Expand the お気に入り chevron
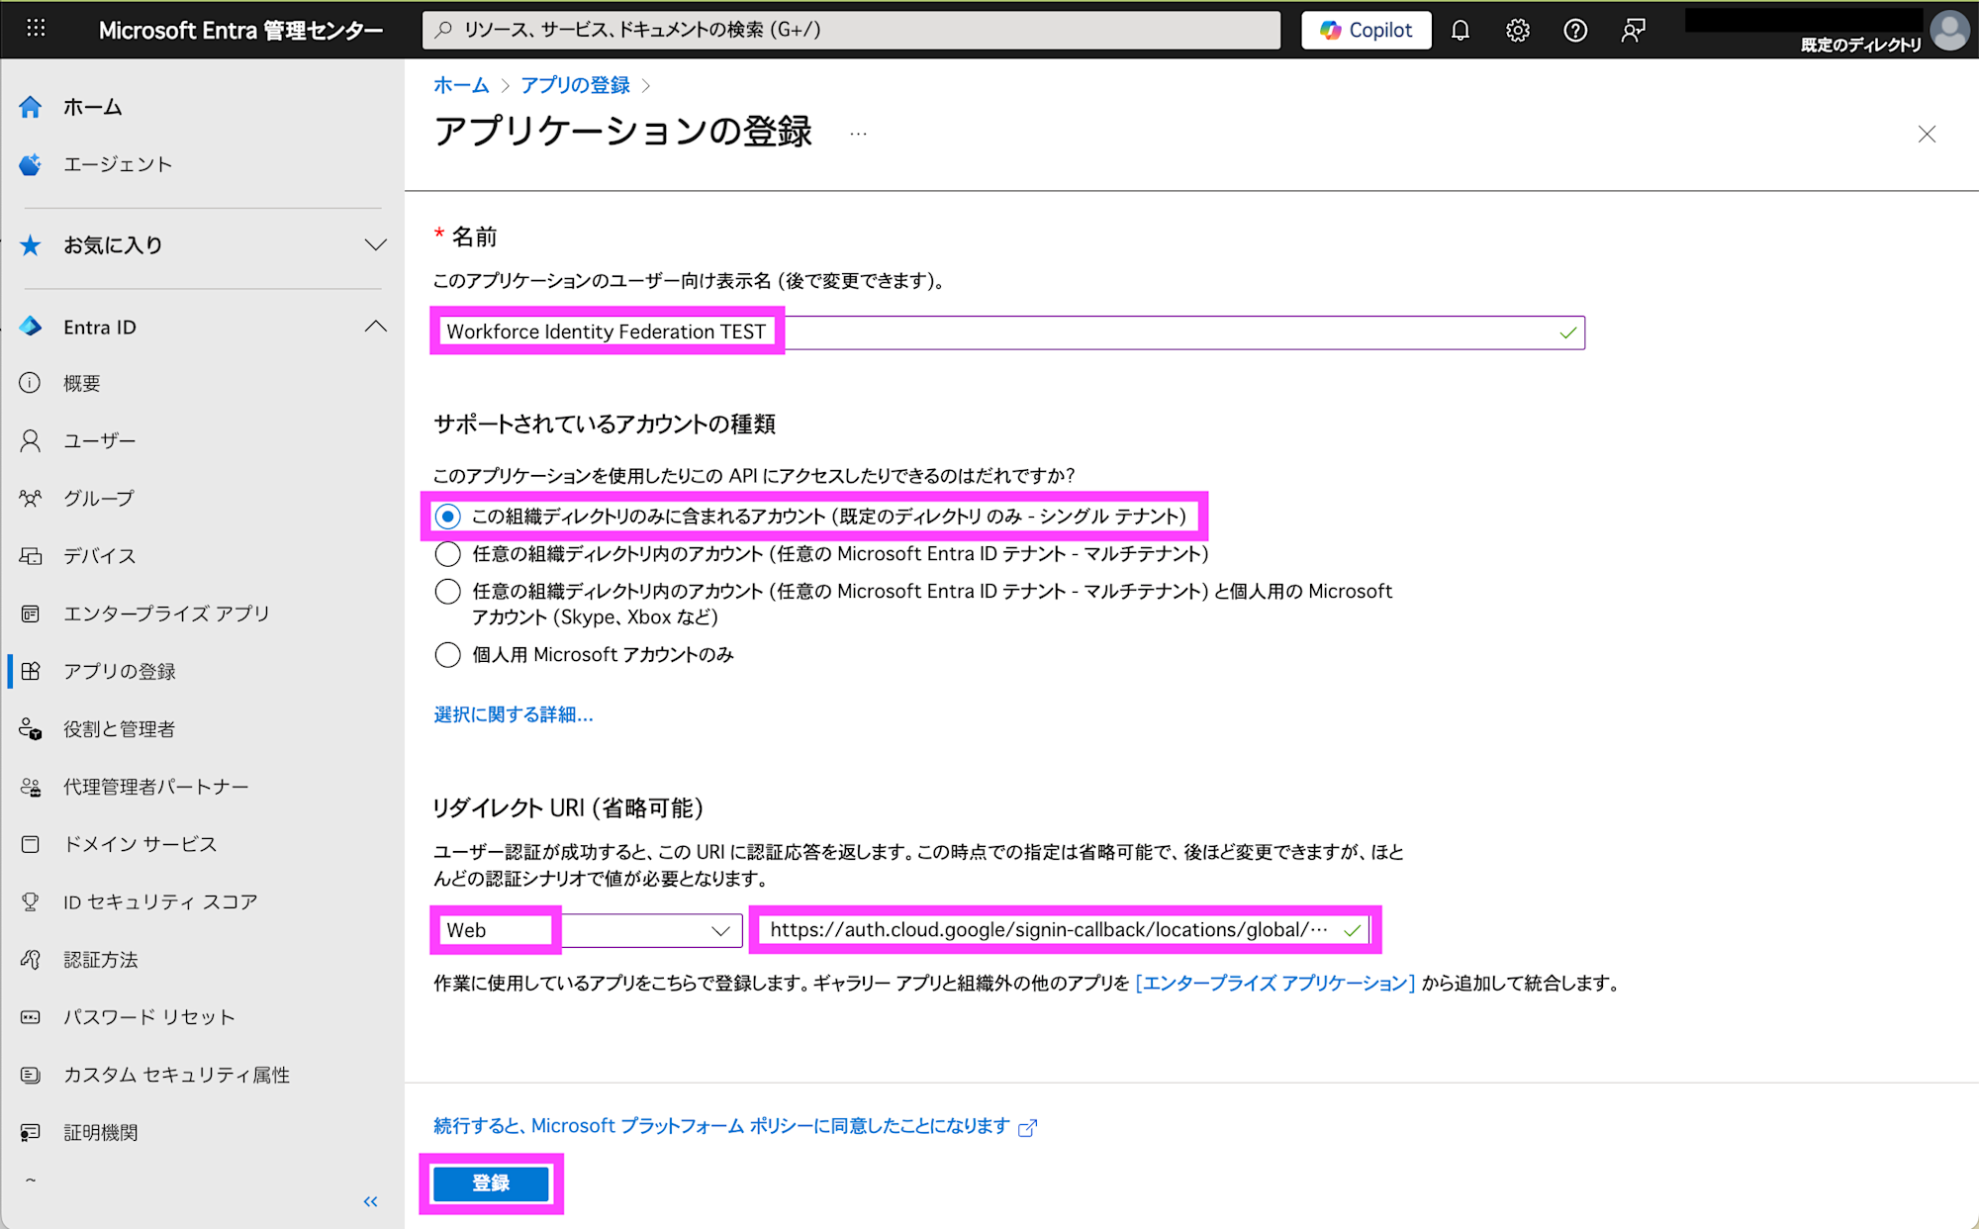 [375, 245]
